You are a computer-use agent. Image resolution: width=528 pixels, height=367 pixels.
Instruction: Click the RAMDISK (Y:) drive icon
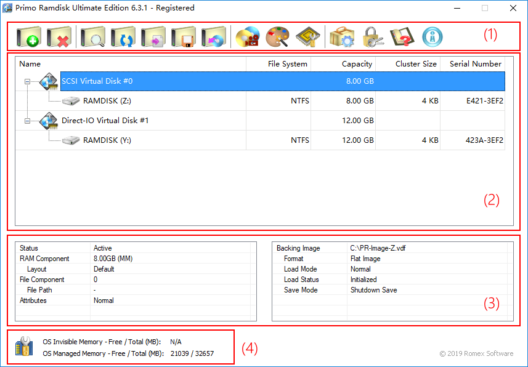click(71, 140)
